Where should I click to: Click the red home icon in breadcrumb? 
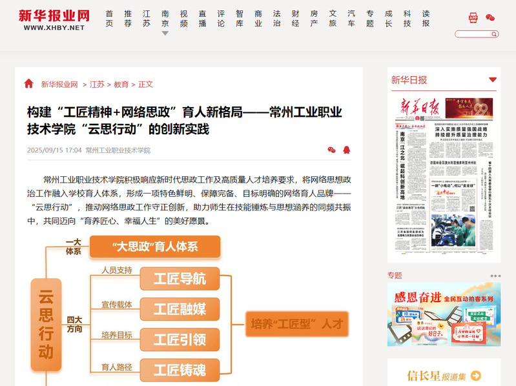pyautogui.click(x=28, y=84)
